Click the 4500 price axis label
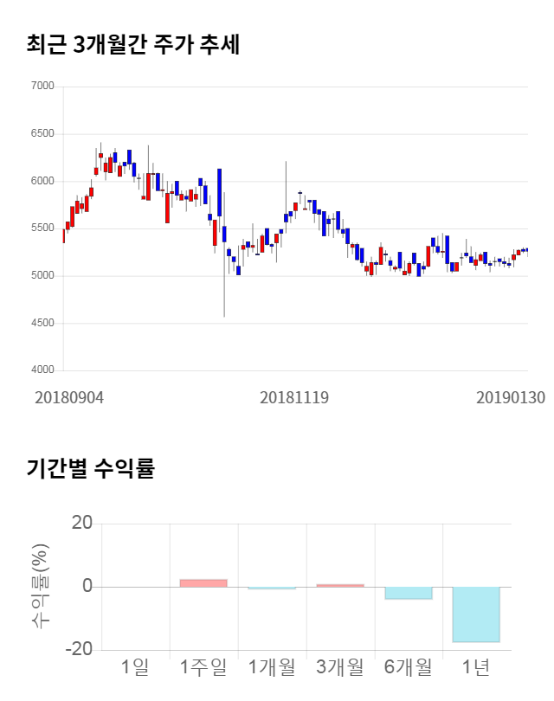 click(42, 323)
